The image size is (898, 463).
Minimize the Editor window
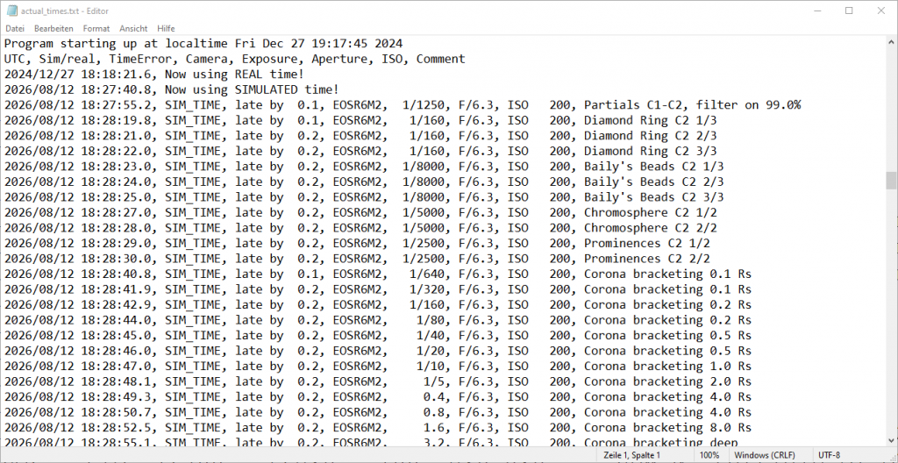tap(811, 11)
